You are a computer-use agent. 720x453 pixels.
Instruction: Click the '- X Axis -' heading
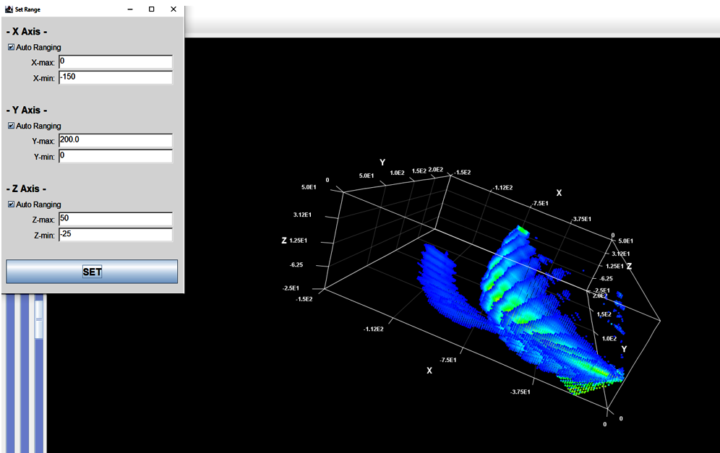27,32
